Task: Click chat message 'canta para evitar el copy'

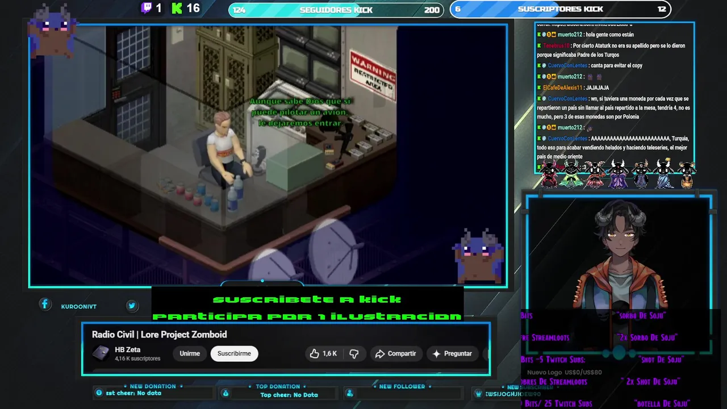Action: click(616, 65)
